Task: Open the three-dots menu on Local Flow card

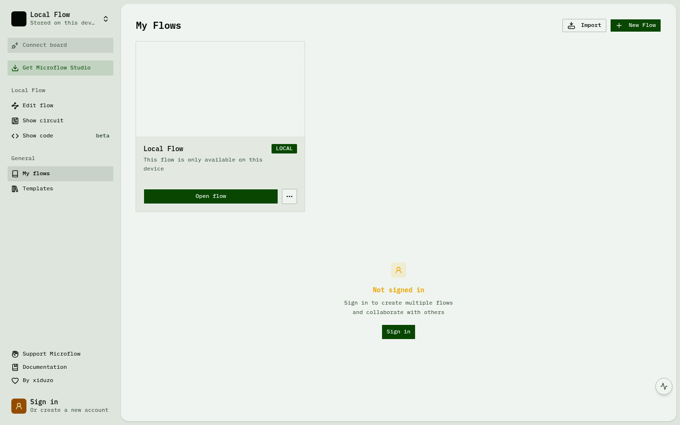Action: [x=289, y=196]
